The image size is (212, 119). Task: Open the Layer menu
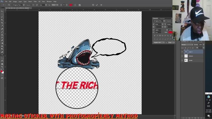point(20,1)
